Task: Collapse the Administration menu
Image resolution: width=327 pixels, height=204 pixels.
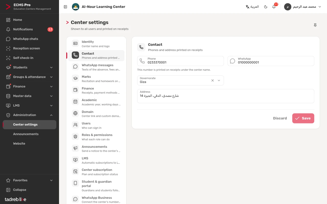Action: tap(29, 115)
